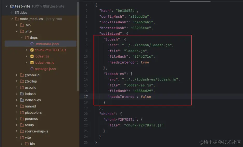Collapse the deps folder chevron
This screenshot has height=147, width=243.
point(22,37)
